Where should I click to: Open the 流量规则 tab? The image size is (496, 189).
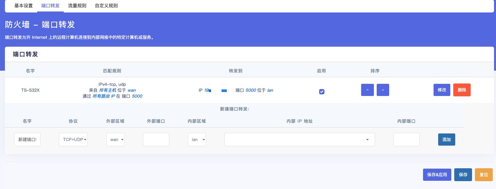[x=77, y=6]
